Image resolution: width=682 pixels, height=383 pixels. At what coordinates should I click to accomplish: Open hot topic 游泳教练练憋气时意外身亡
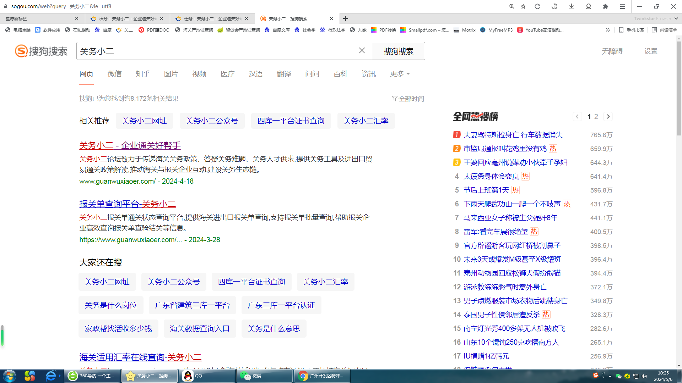[505, 287]
